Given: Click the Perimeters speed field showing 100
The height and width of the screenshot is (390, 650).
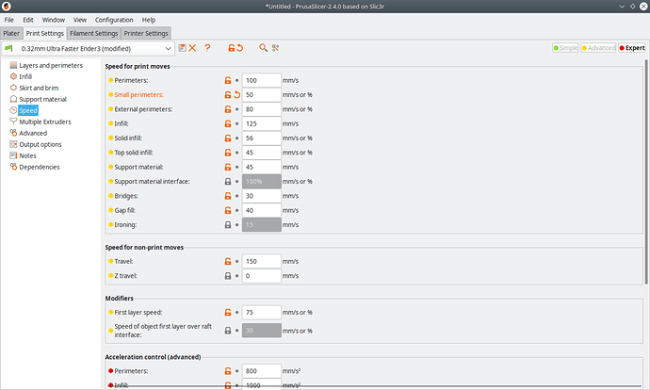Looking at the screenshot, I should (x=262, y=80).
